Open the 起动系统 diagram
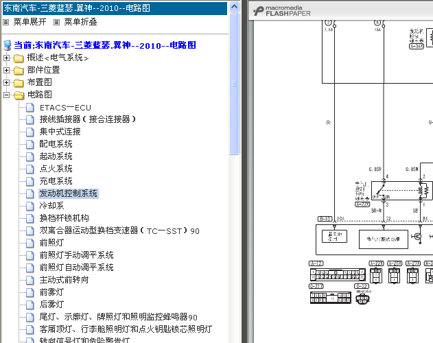Image resolution: width=433 pixels, height=343 pixels. coord(56,156)
